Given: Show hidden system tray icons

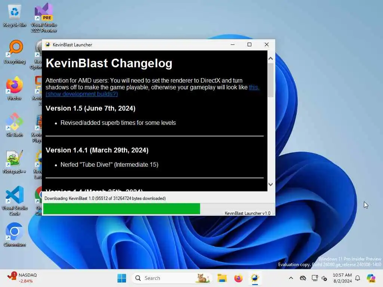Looking at the screenshot, I should 291,278.
